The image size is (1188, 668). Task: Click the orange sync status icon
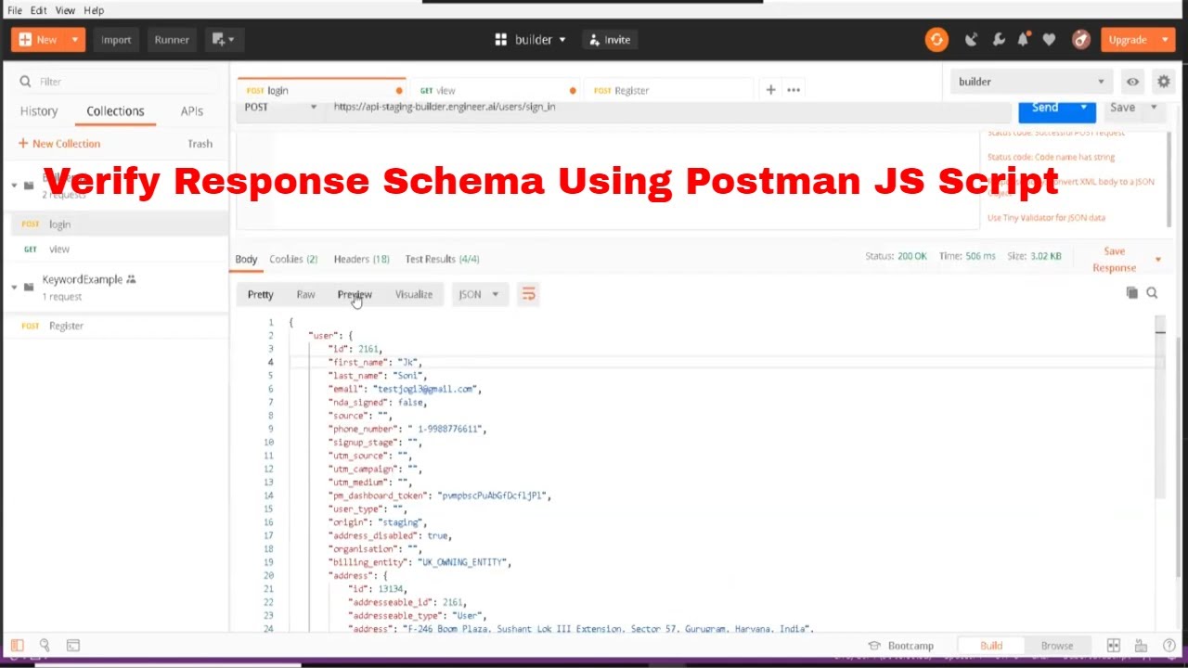(936, 40)
